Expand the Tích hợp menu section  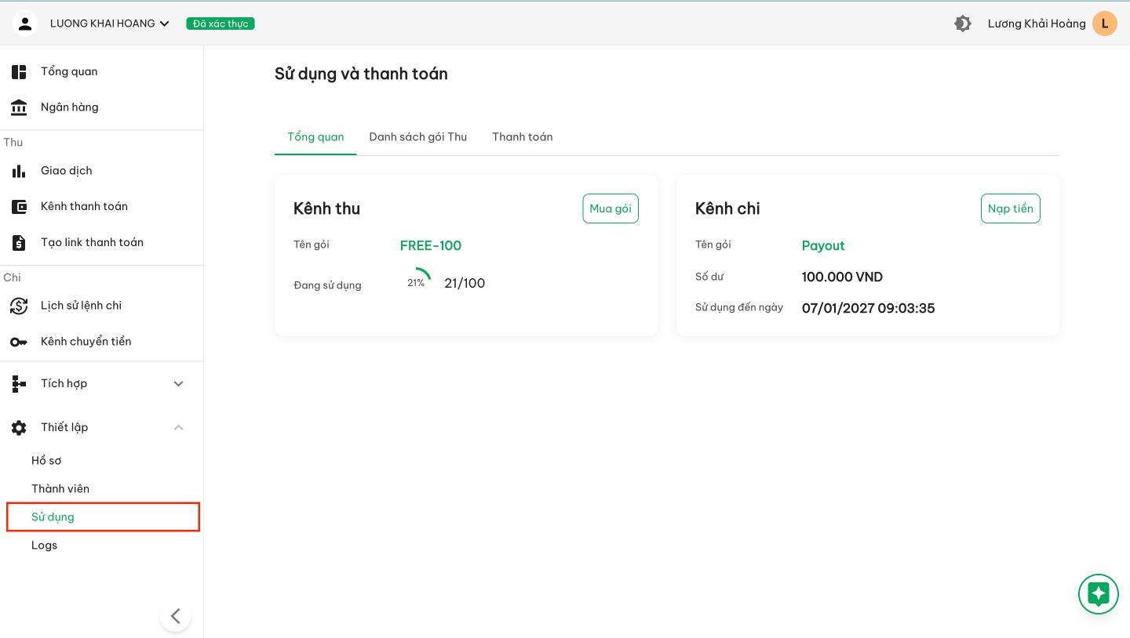coord(178,383)
